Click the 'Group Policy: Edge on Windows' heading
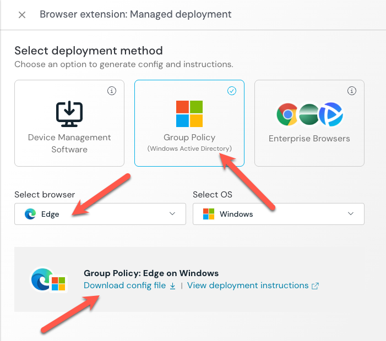 pyautogui.click(x=151, y=273)
